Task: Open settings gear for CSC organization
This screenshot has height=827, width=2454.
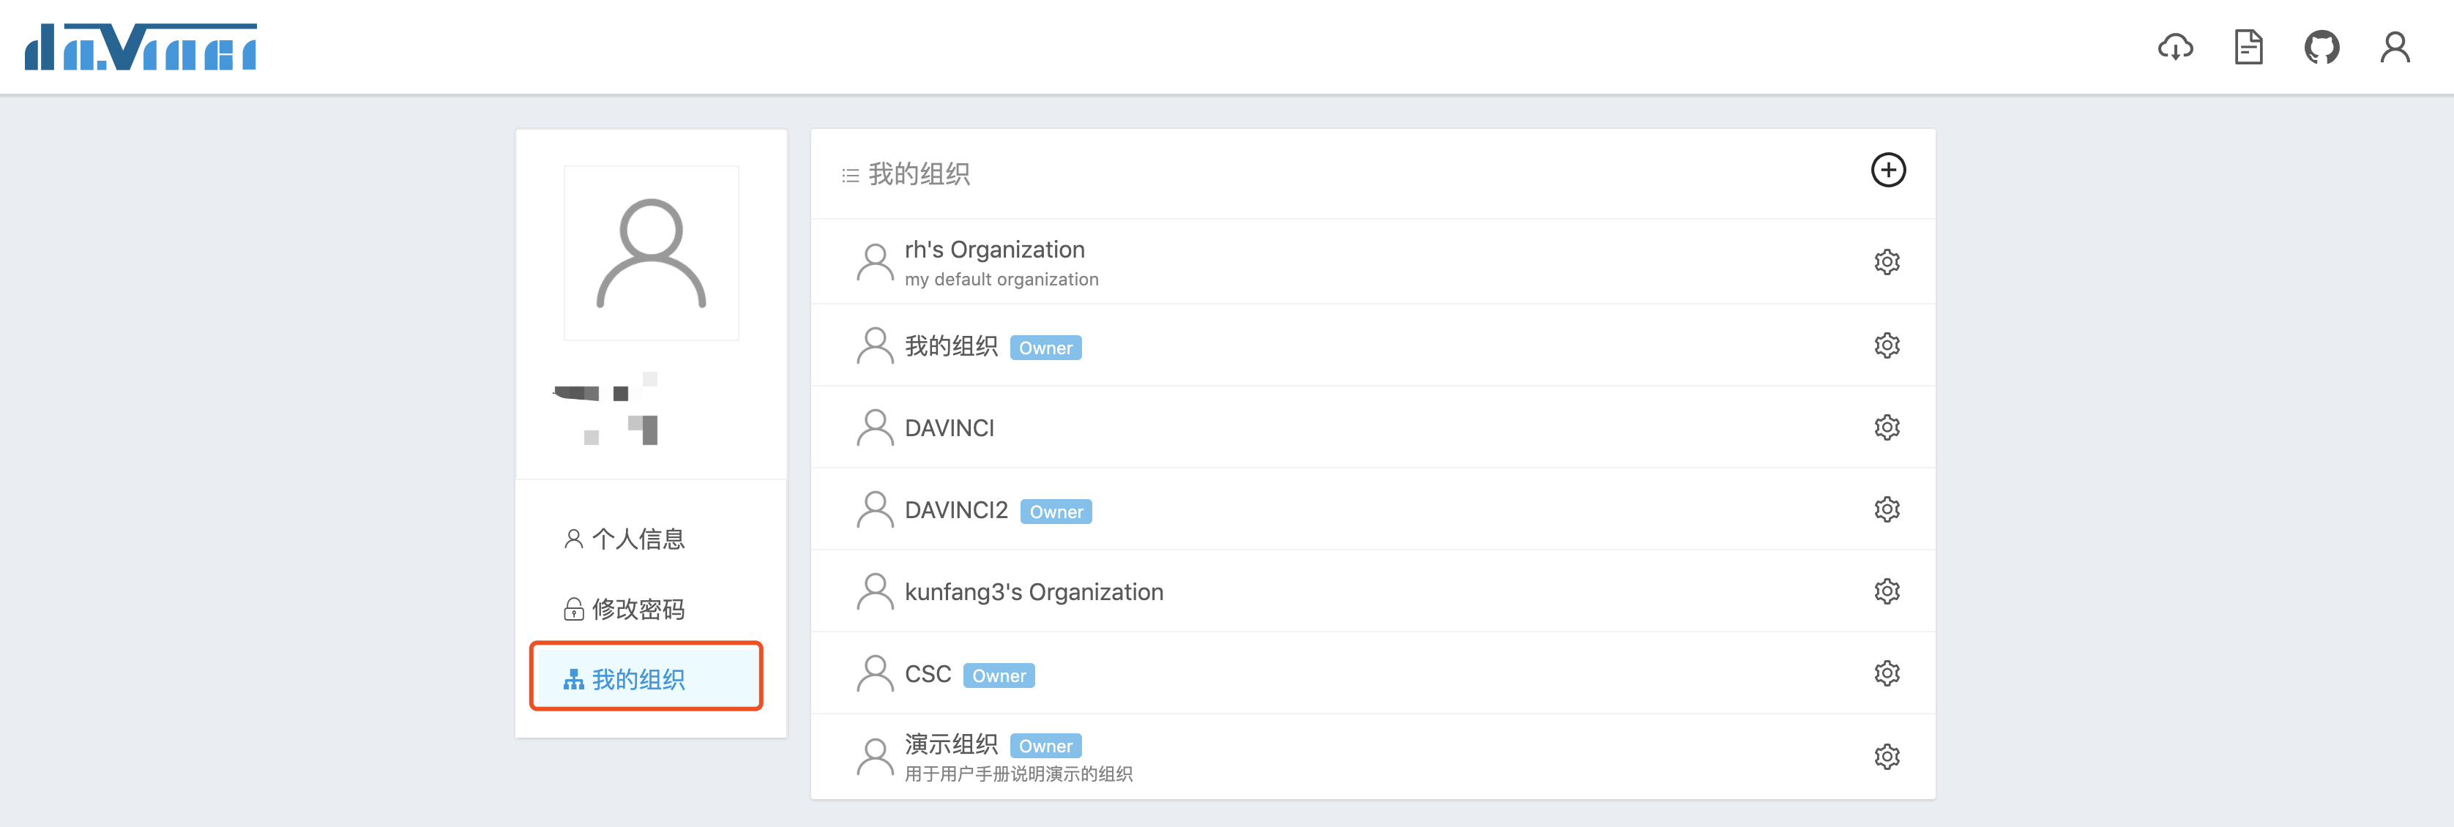Action: [1886, 673]
